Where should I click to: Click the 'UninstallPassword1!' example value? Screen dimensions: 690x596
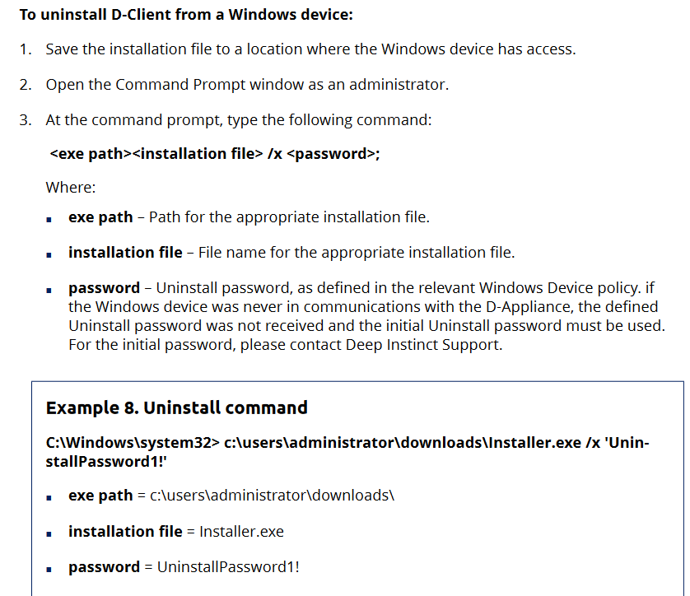click(228, 567)
